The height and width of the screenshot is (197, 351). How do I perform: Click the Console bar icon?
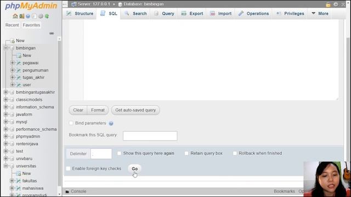pyautogui.click(x=67, y=192)
